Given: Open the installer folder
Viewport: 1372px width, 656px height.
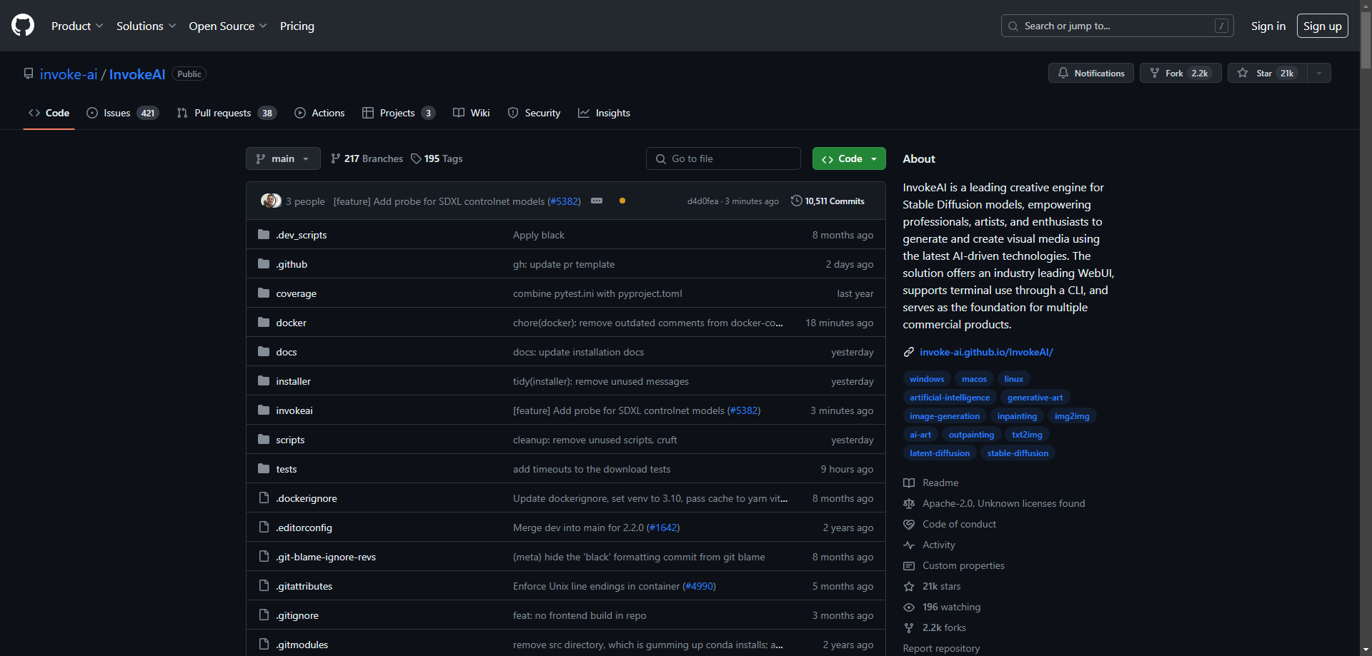Looking at the screenshot, I should (x=293, y=381).
